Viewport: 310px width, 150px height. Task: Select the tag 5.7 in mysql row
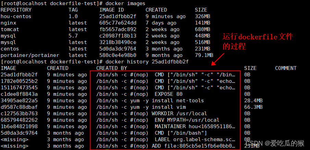pos(73,36)
